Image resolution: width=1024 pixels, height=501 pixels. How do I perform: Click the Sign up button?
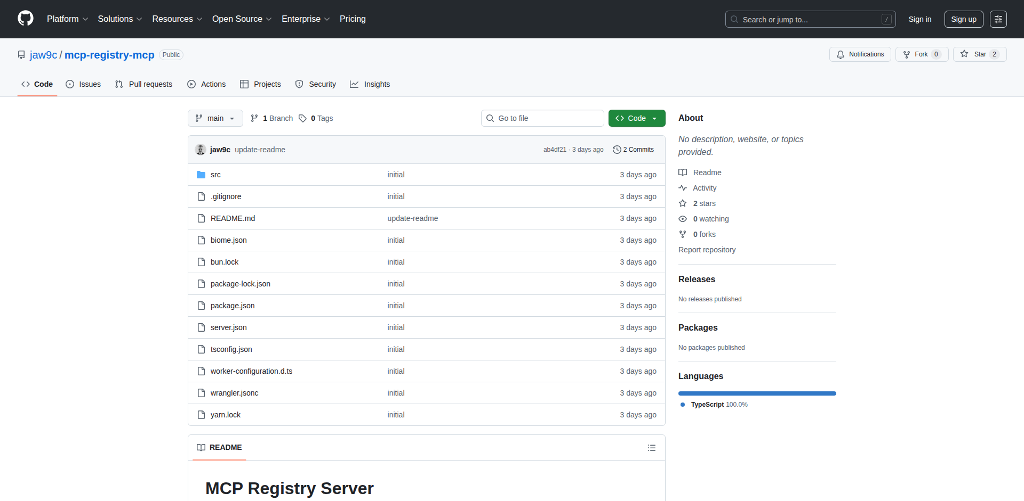point(963,19)
